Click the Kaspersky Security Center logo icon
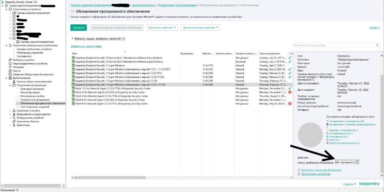This screenshot has width=384, height=192. (x=2, y=2)
